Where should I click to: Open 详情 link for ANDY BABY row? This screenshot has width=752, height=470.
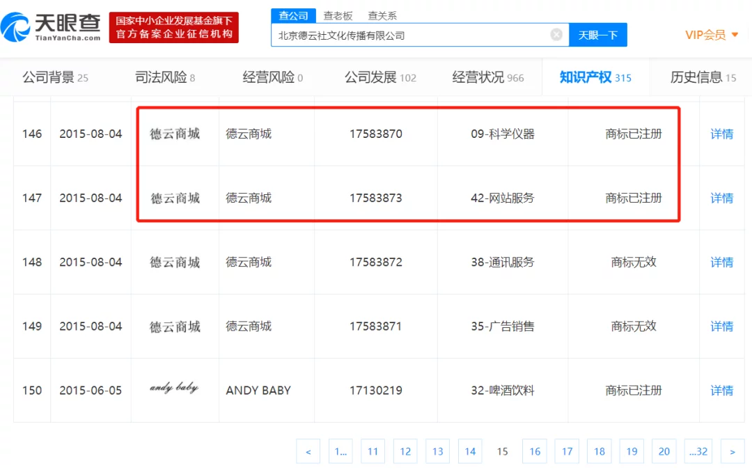721,391
